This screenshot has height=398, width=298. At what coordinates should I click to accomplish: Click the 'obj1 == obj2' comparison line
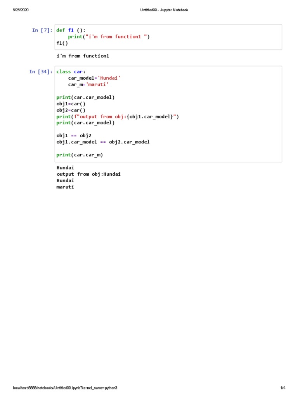(74, 136)
